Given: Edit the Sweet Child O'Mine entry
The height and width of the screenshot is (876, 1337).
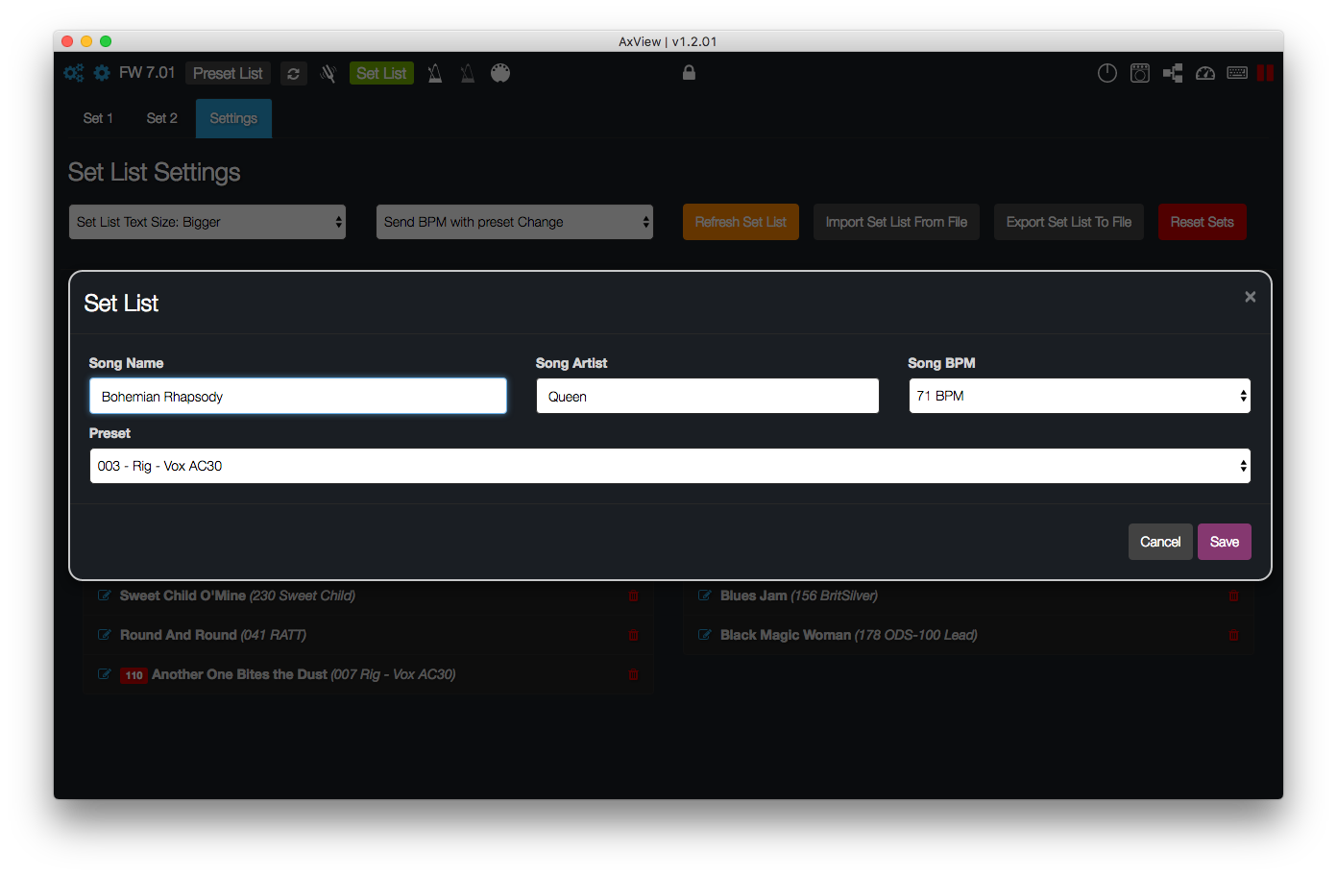Looking at the screenshot, I should click(105, 596).
